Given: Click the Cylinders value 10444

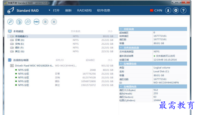Looking at the screenshot, I should [157, 100].
